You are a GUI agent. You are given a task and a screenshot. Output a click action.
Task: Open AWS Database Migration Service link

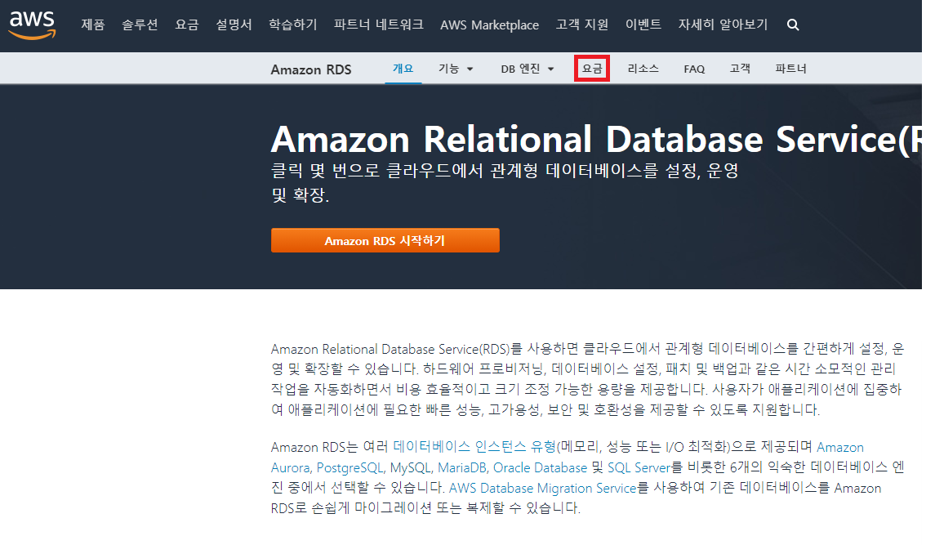(543, 488)
